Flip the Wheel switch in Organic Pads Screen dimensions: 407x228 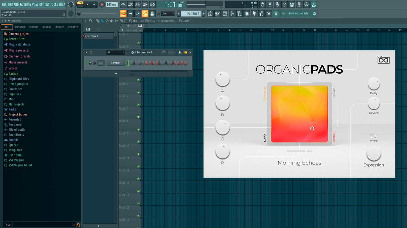click(x=374, y=136)
